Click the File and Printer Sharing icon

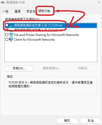pyautogui.click(x=11, y=35)
